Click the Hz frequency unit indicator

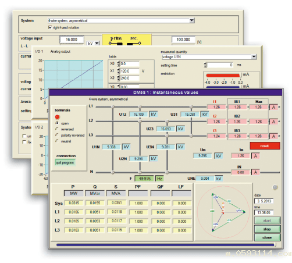pos(159,179)
